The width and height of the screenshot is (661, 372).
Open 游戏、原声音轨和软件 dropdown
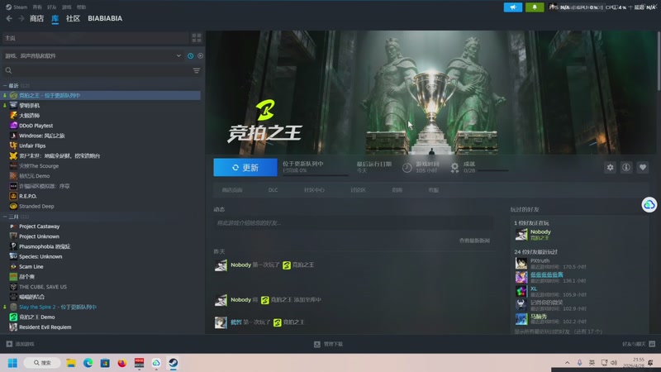point(93,55)
